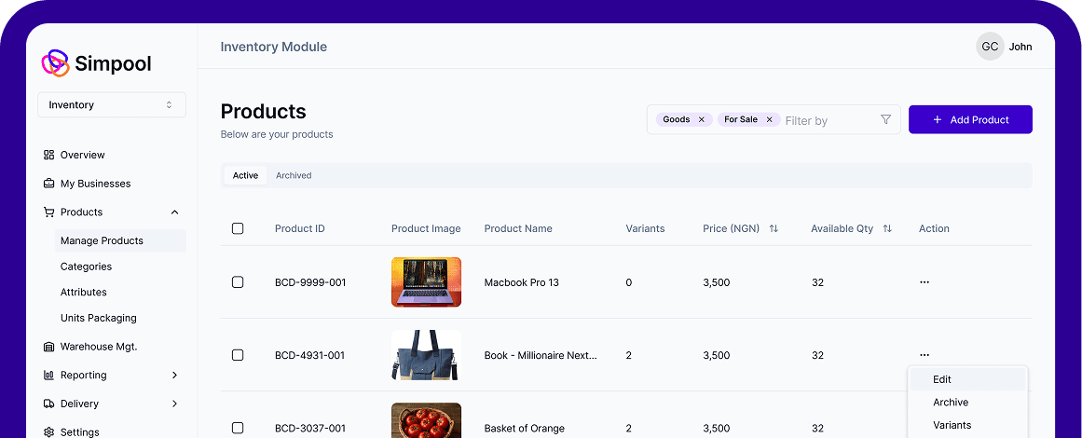Open Units Packaging in sidebar
1082x438 pixels.
click(99, 318)
